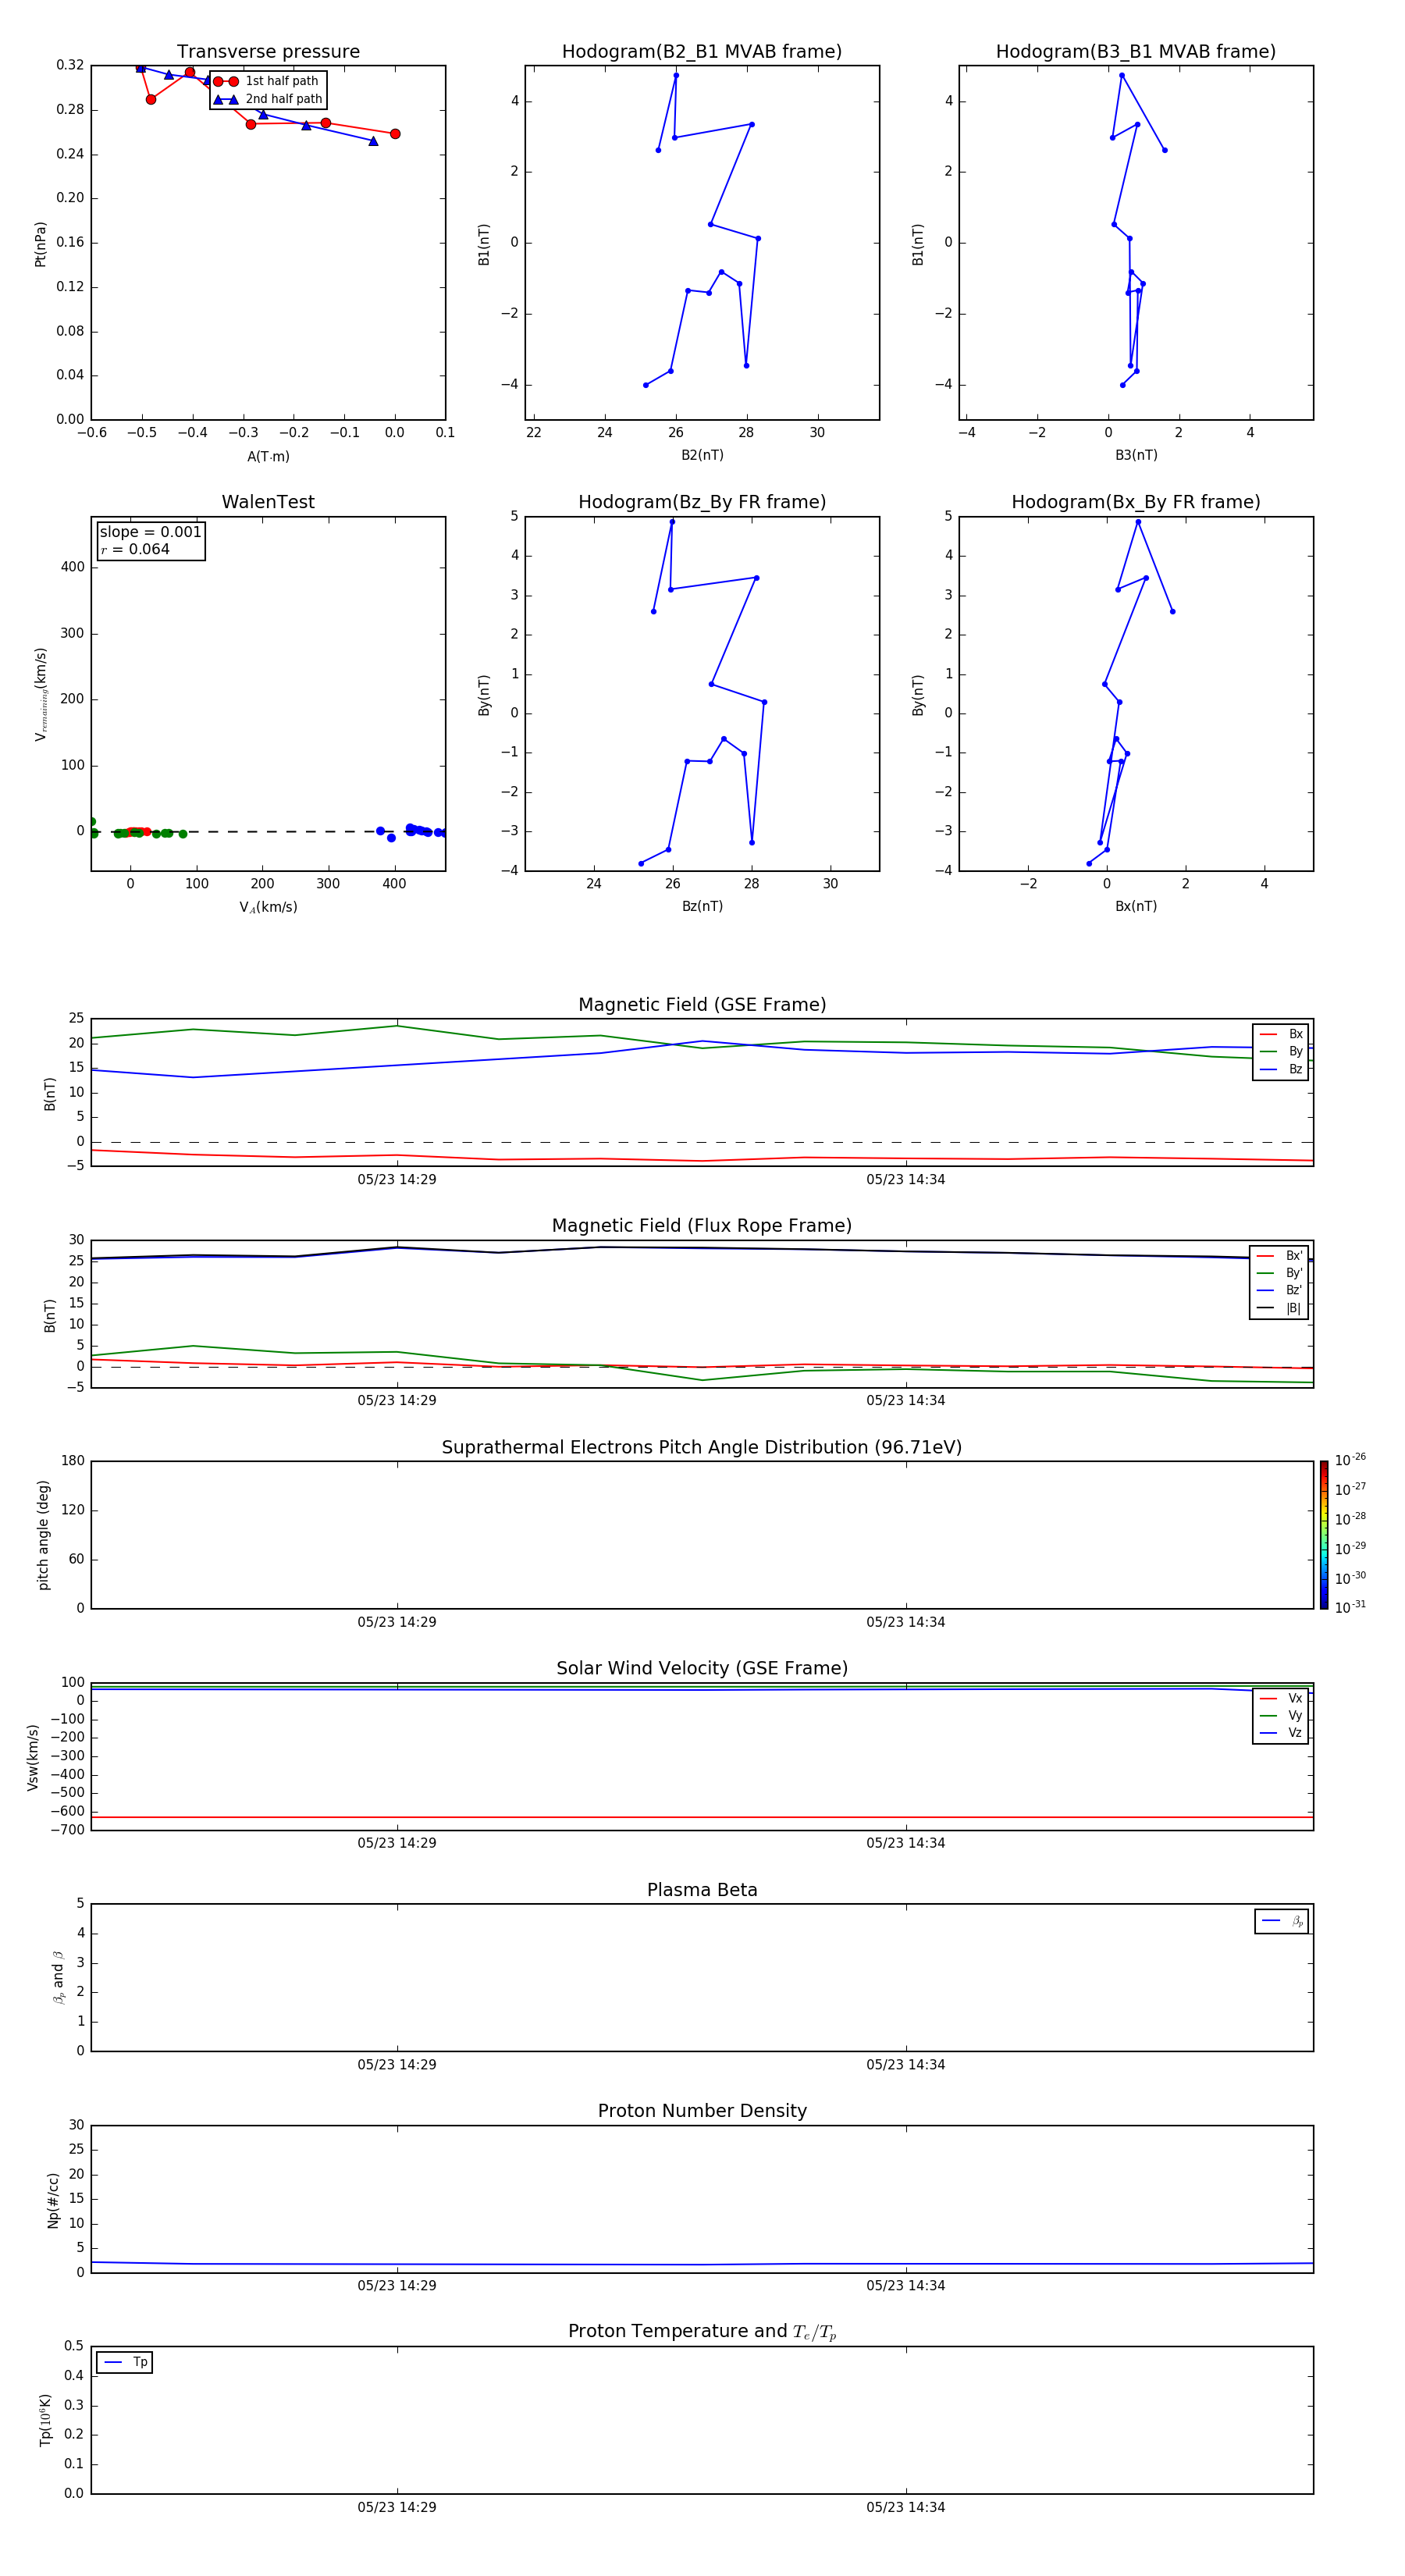The image size is (1405, 2576).
Task: Click the "B2(nT)" x-axis label
Action: click(x=702, y=456)
